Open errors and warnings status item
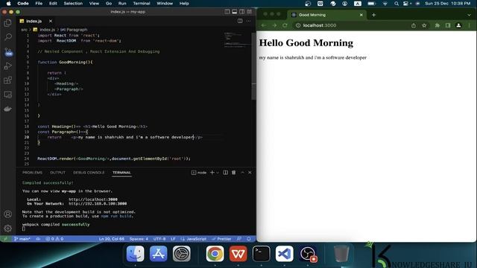Viewport: 477px width, 268px height. click(54, 239)
